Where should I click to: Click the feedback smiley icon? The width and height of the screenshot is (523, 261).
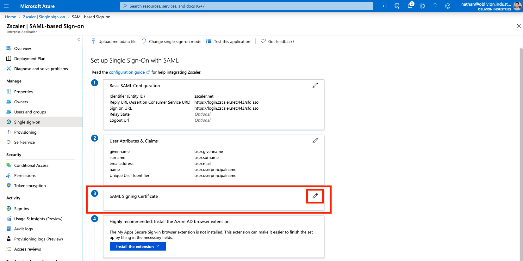(x=448, y=6)
